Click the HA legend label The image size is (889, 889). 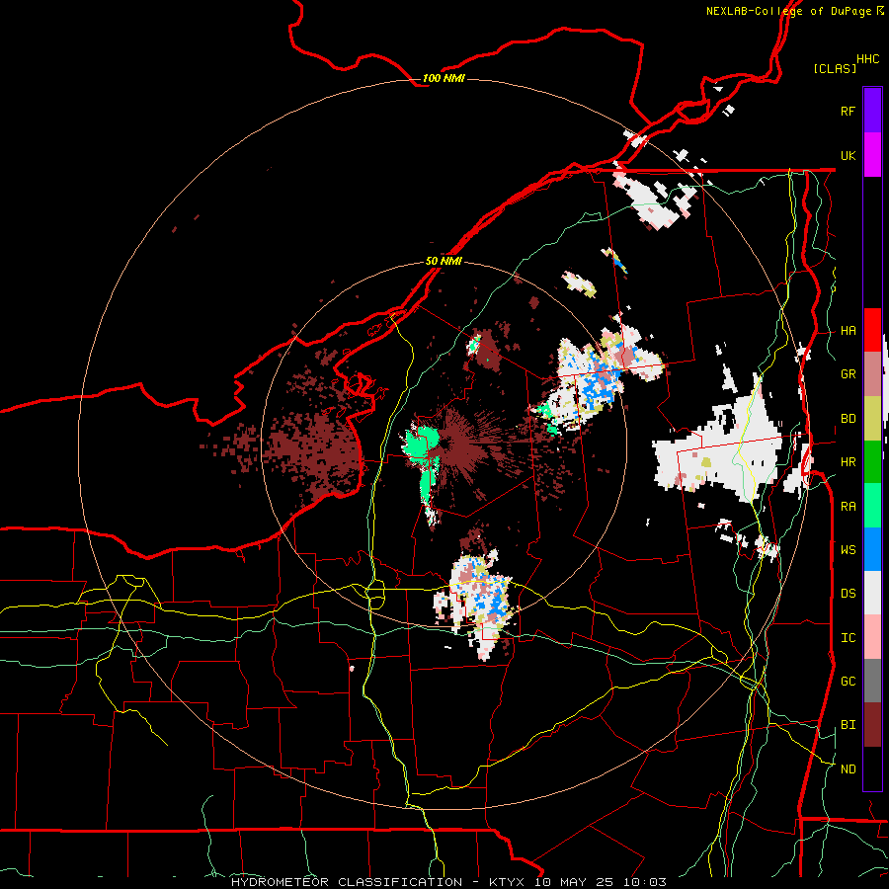(x=848, y=331)
